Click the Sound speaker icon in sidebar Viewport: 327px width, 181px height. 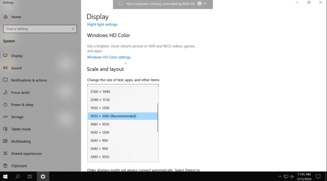tap(5, 68)
